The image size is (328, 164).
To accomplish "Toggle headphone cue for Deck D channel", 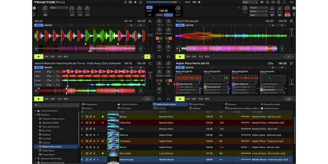I will click(x=168, y=99).
